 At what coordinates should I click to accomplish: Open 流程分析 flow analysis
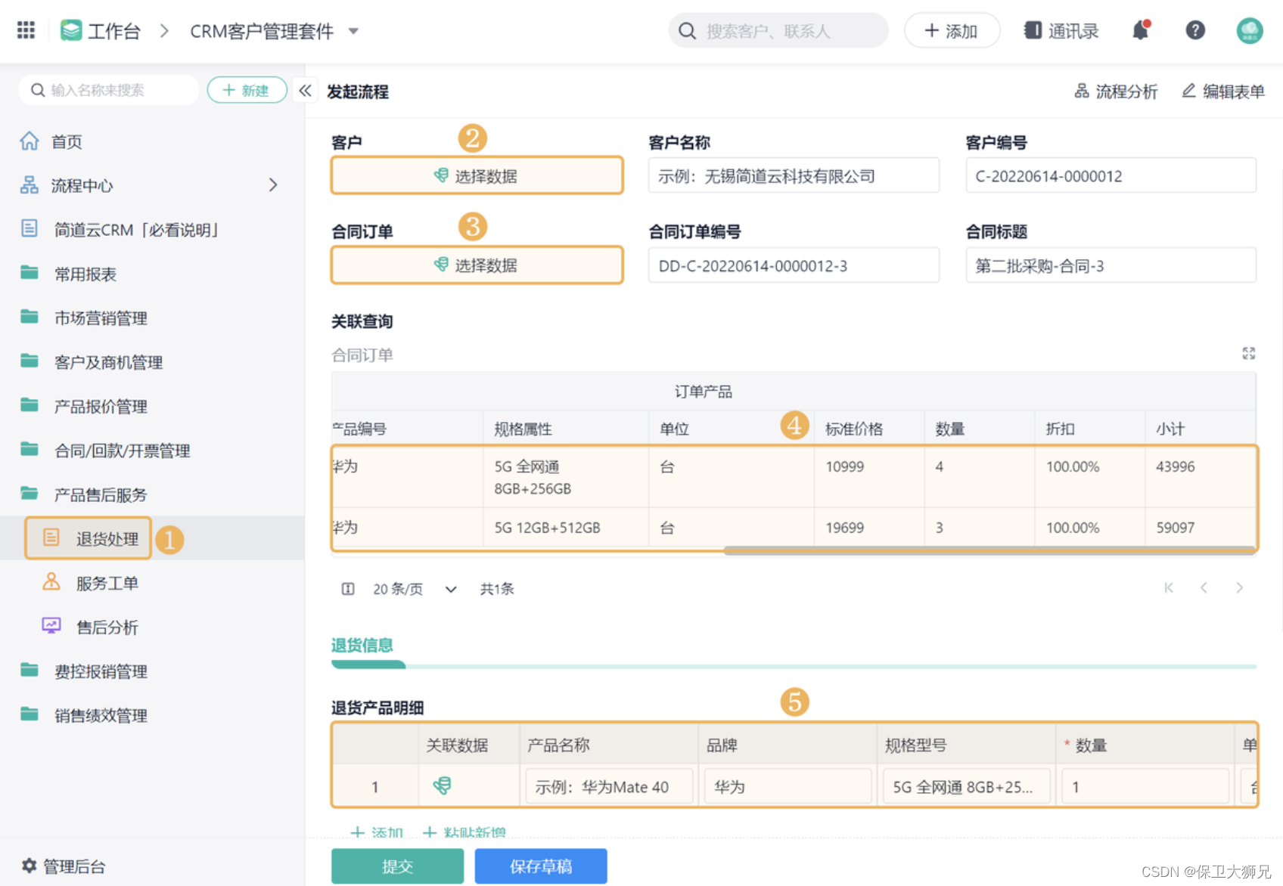[1116, 91]
